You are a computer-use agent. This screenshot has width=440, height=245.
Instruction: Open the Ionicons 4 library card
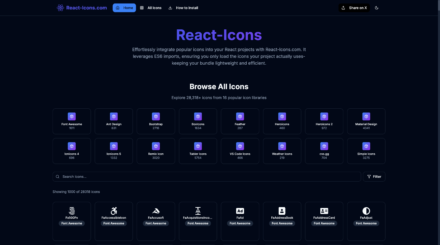click(x=72, y=151)
